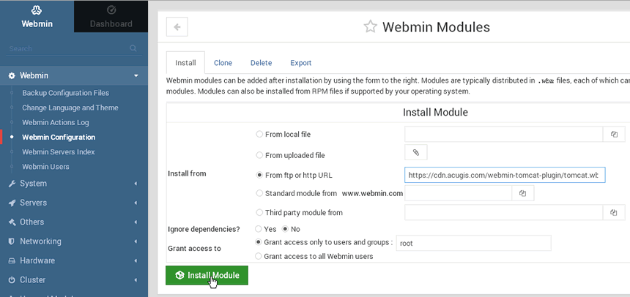This screenshot has height=297, width=630.
Task: Browse local file with the chooser icon
Action: click(x=614, y=134)
